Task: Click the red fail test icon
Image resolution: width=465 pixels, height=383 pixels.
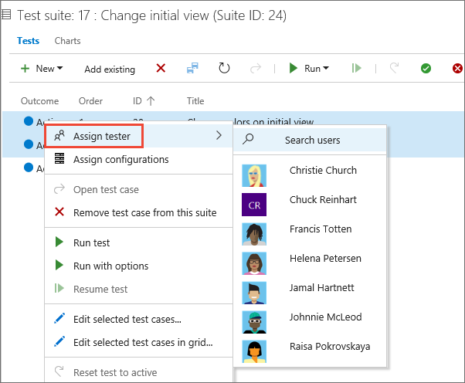Action: 457,69
